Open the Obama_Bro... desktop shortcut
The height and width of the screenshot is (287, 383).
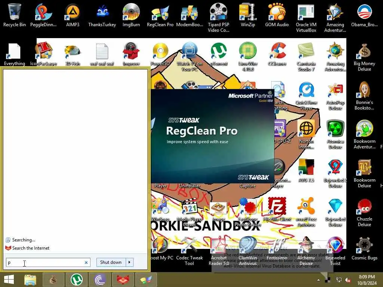click(364, 15)
